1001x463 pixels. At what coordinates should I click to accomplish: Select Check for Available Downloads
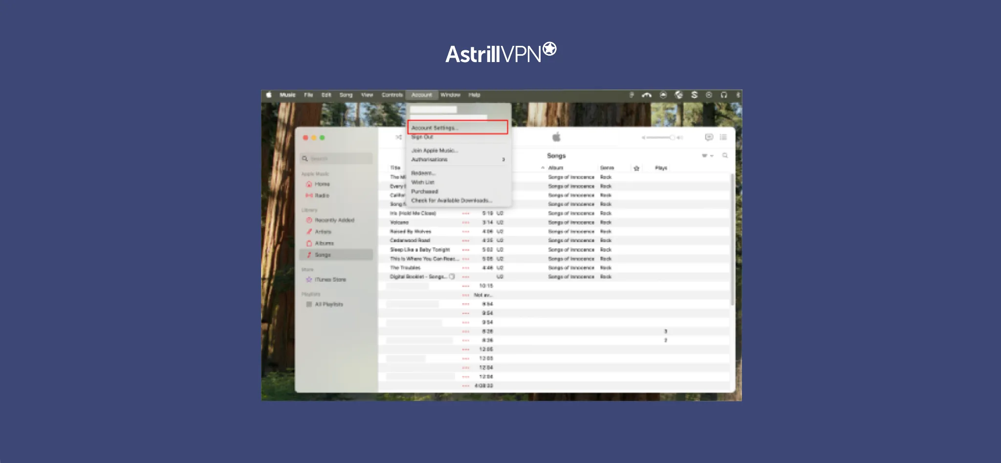(x=452, y=201)
